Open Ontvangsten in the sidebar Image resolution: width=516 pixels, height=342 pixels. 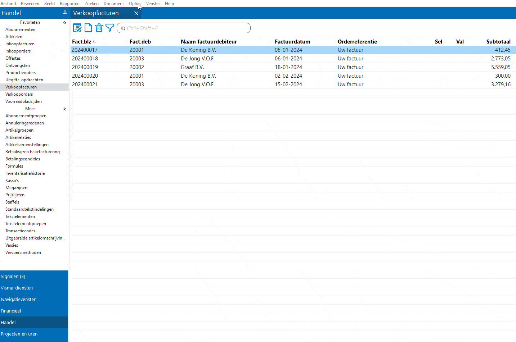18,65
